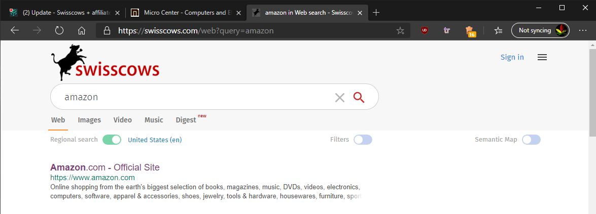The image size is (596, 214).
Task: Add this page to favorites star
Action: pos(400,30)
